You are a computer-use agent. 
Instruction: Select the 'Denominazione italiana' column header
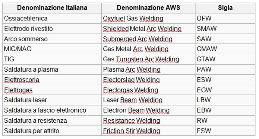[52, 8]
